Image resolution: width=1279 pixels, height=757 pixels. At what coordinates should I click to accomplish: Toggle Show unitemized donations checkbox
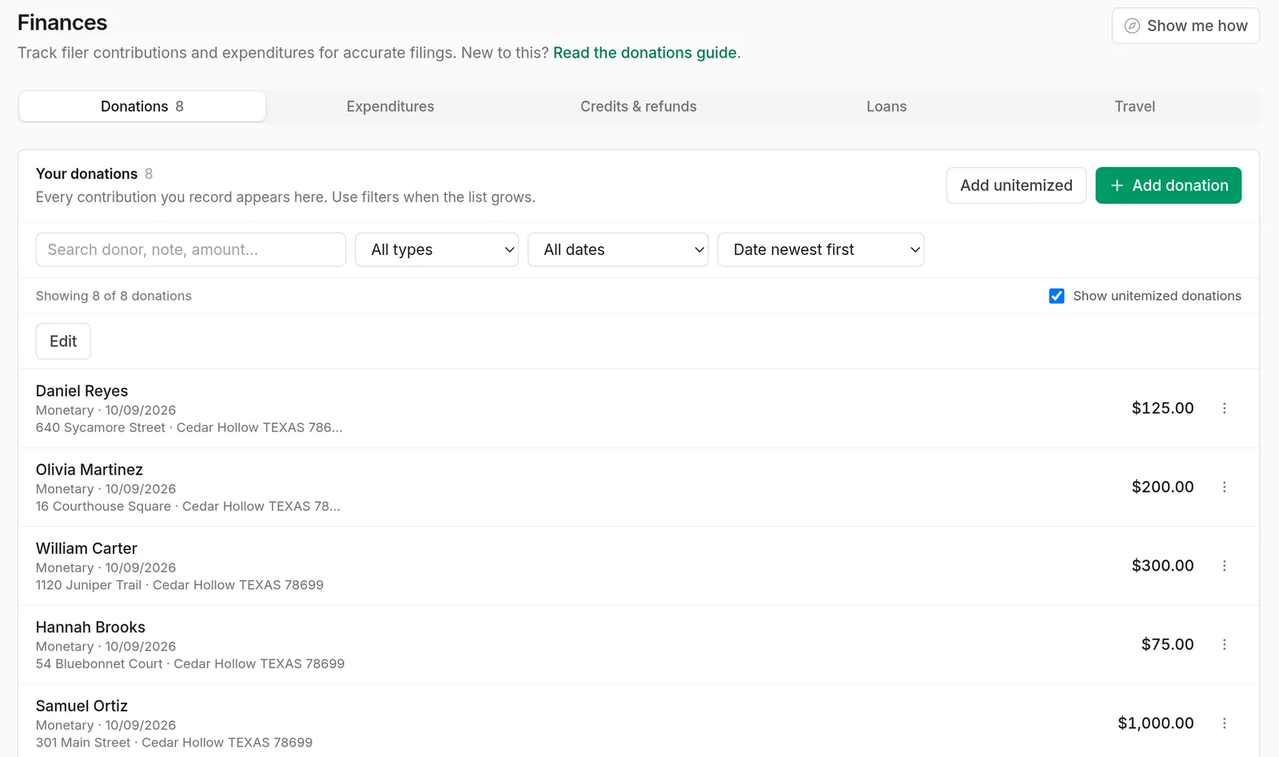click(1057, 296)
